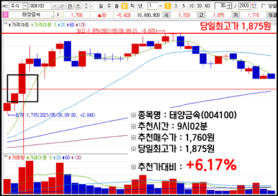Expand the stock code history dropdown
The image size is (278, 196).
tap(55, 6)
